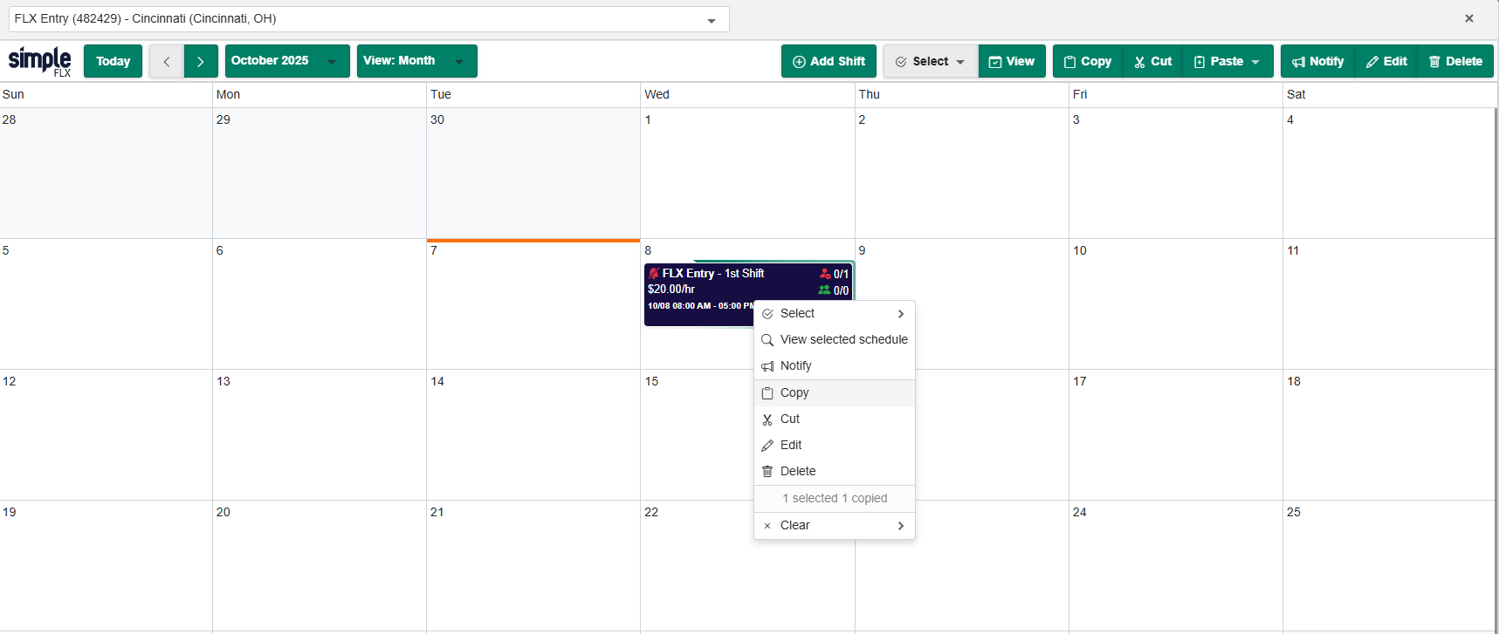The width and height of the screenshot is (1499, 634).
Task: Go to previous month arrow
Action: pos(167,61)
